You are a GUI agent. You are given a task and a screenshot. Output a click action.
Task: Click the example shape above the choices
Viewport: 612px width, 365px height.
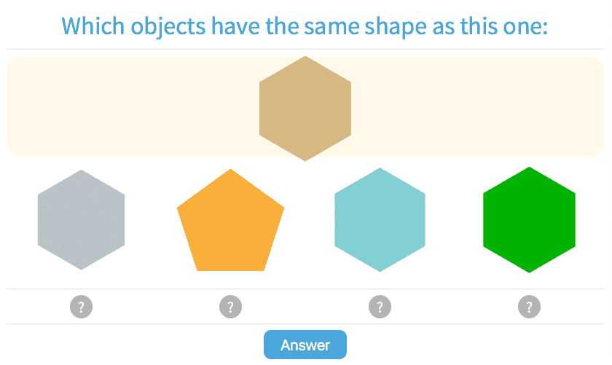(x=305, y=109)
